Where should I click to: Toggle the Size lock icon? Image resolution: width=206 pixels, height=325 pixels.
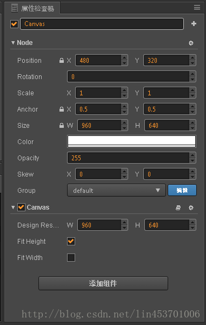(x=62, y=125)
